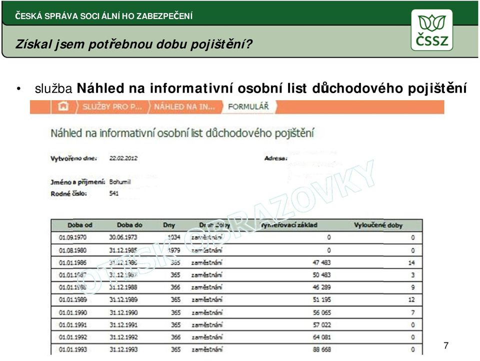Click the page heading Náhled na informativní osobní list
The width and height of the screenshot is (480, 361).
click(x=182, y=133)
